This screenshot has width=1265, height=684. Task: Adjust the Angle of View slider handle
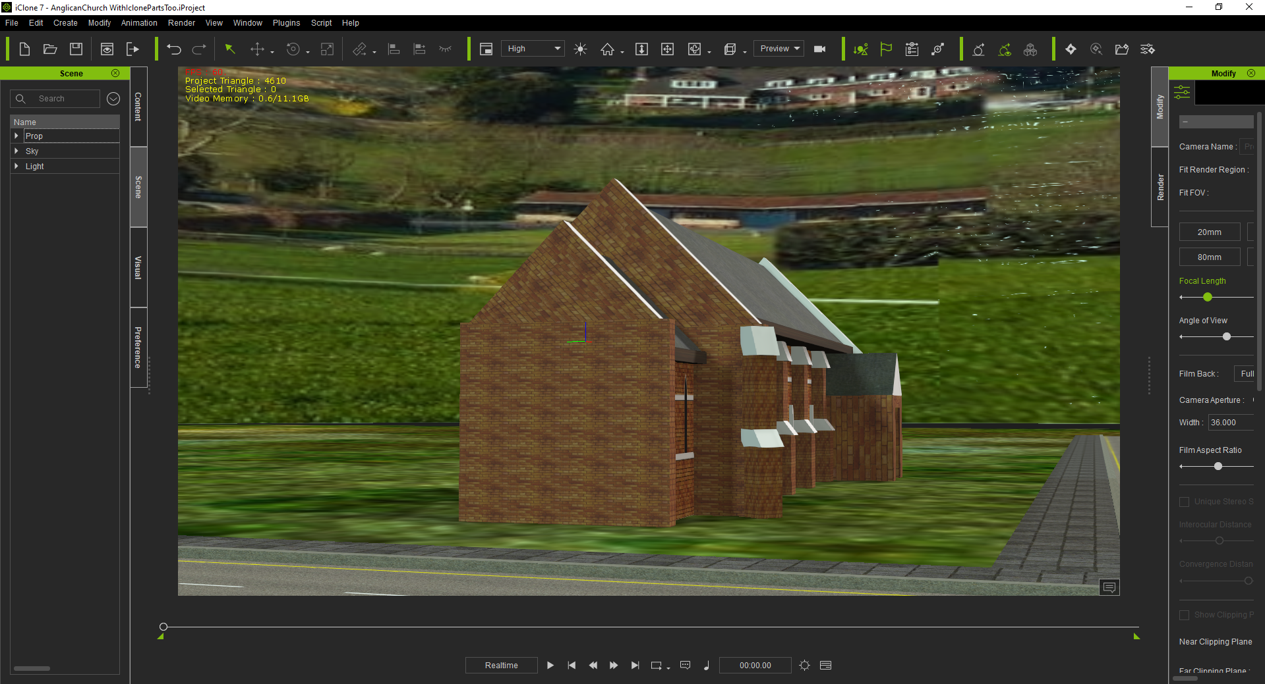[1227, 336]
